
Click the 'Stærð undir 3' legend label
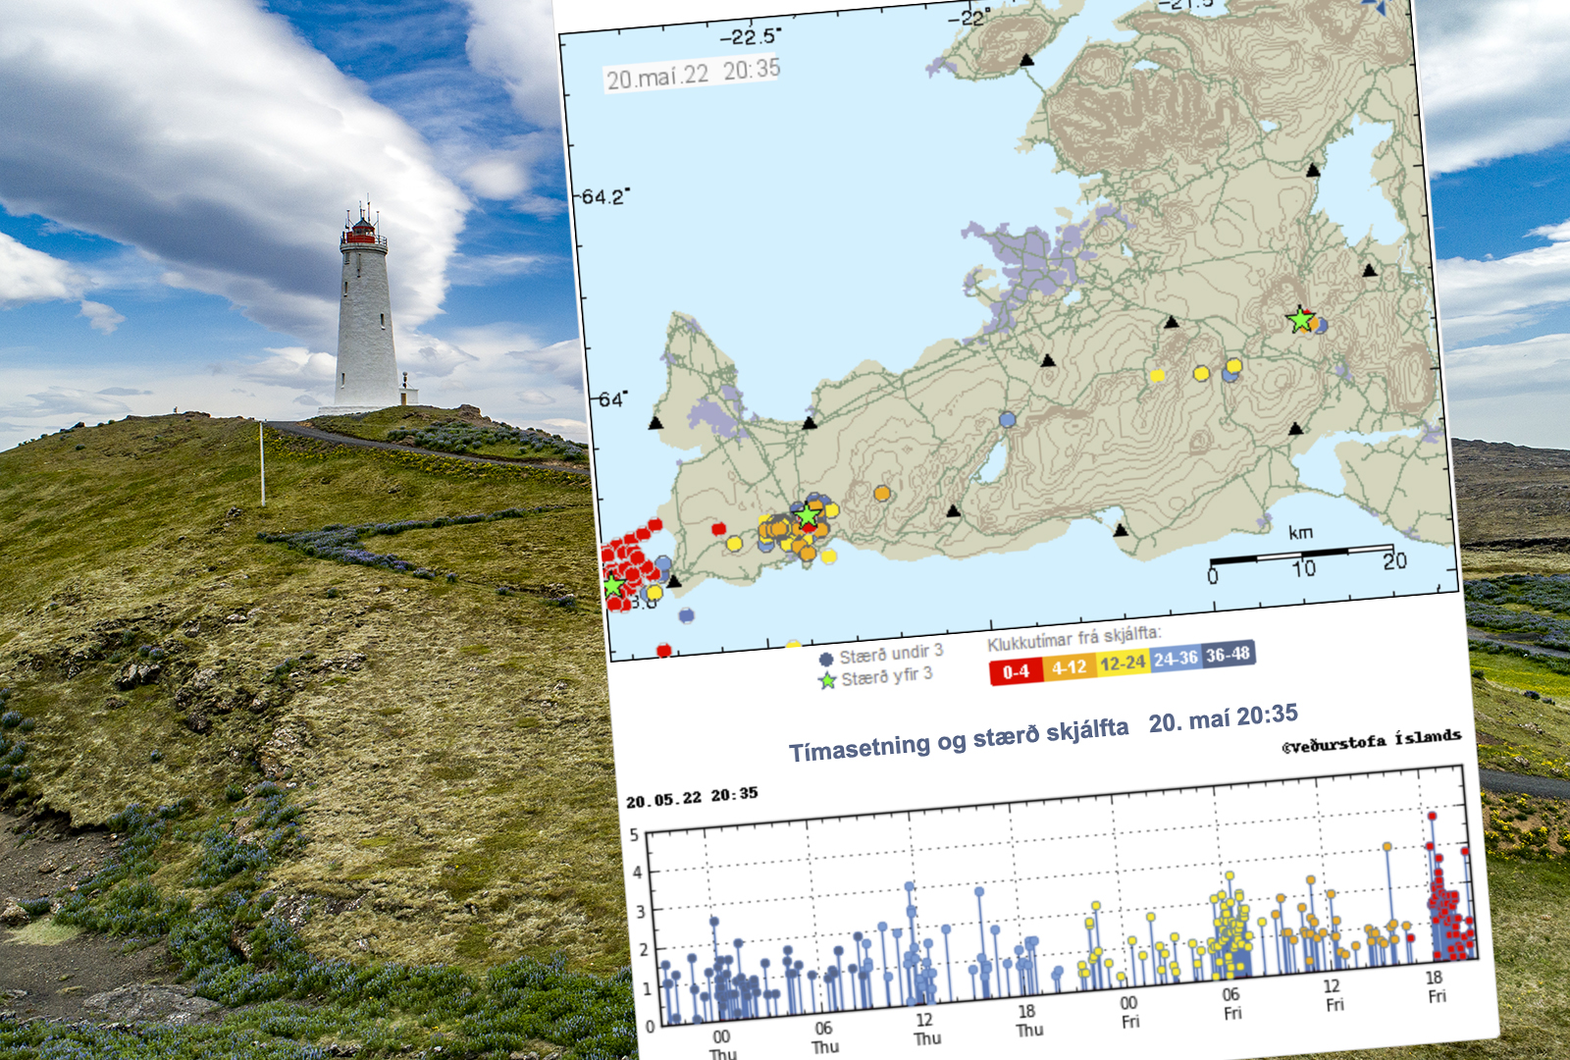(x=891, y=654)
